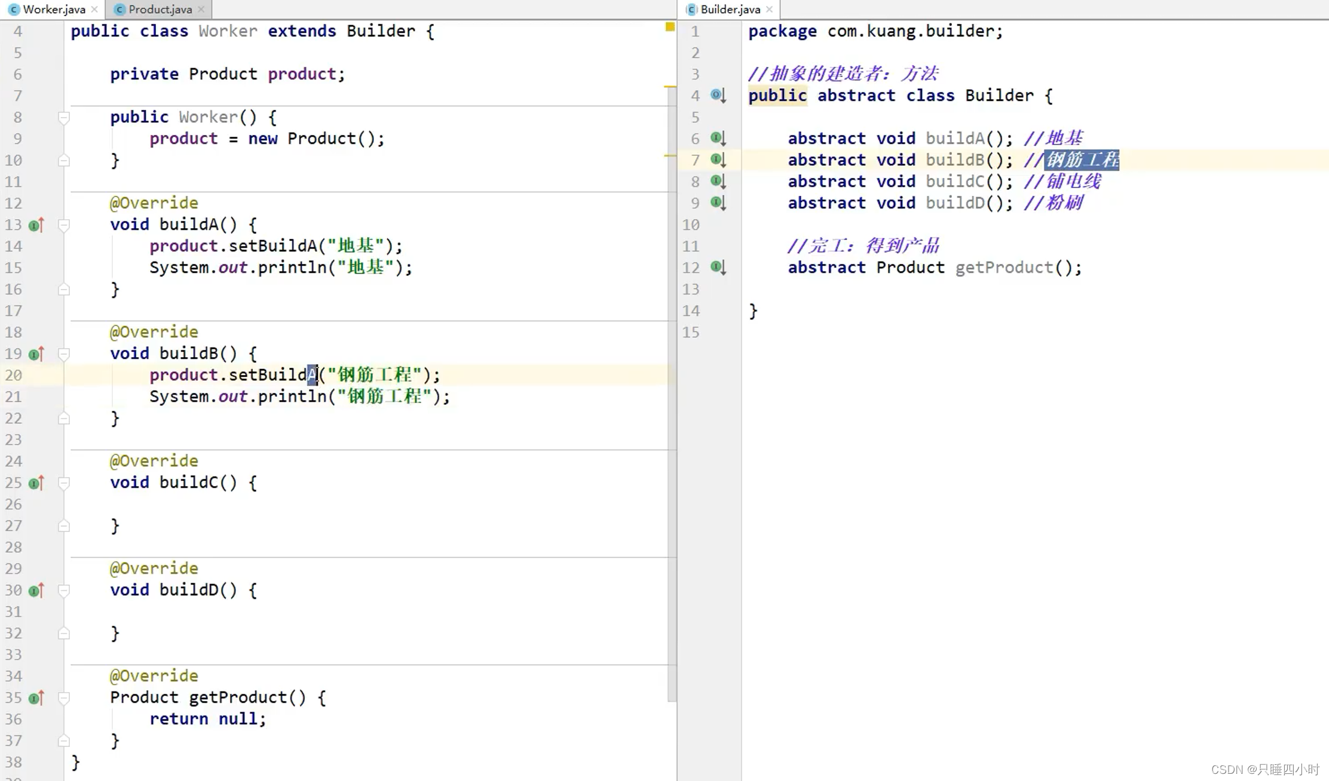Click implemented-method icon beside abstract buildB
This screenshot has width=1329, height=781.
[x=718, y=160]
